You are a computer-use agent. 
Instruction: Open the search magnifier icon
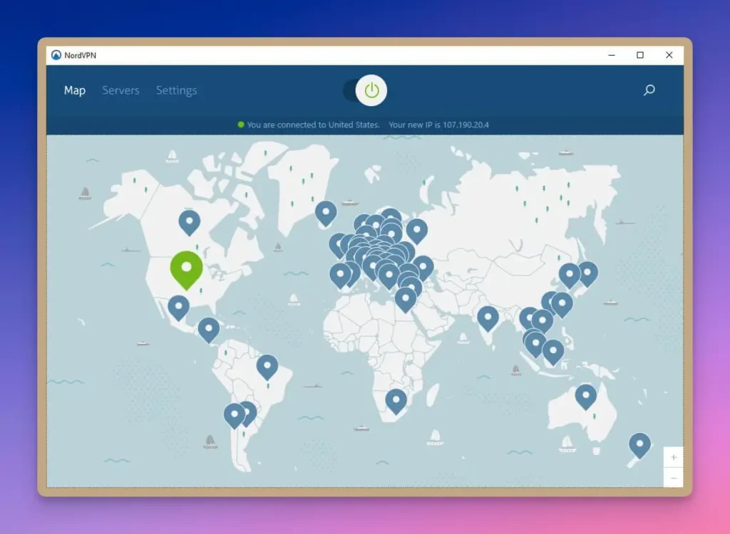click(649, 90)
